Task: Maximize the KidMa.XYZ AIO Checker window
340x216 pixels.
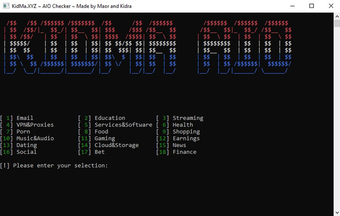Action: coord(311,6)
